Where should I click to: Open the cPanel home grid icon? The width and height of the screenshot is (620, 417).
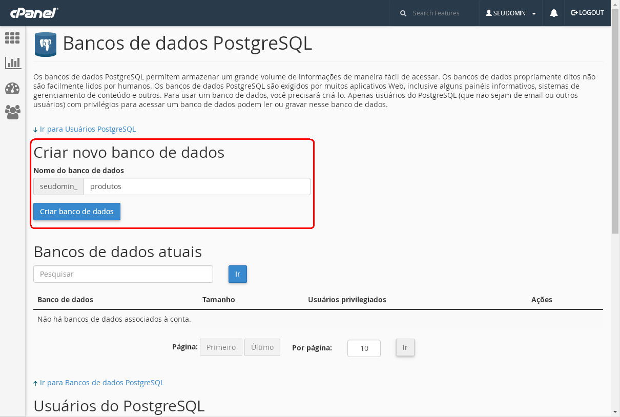(12, 38)
